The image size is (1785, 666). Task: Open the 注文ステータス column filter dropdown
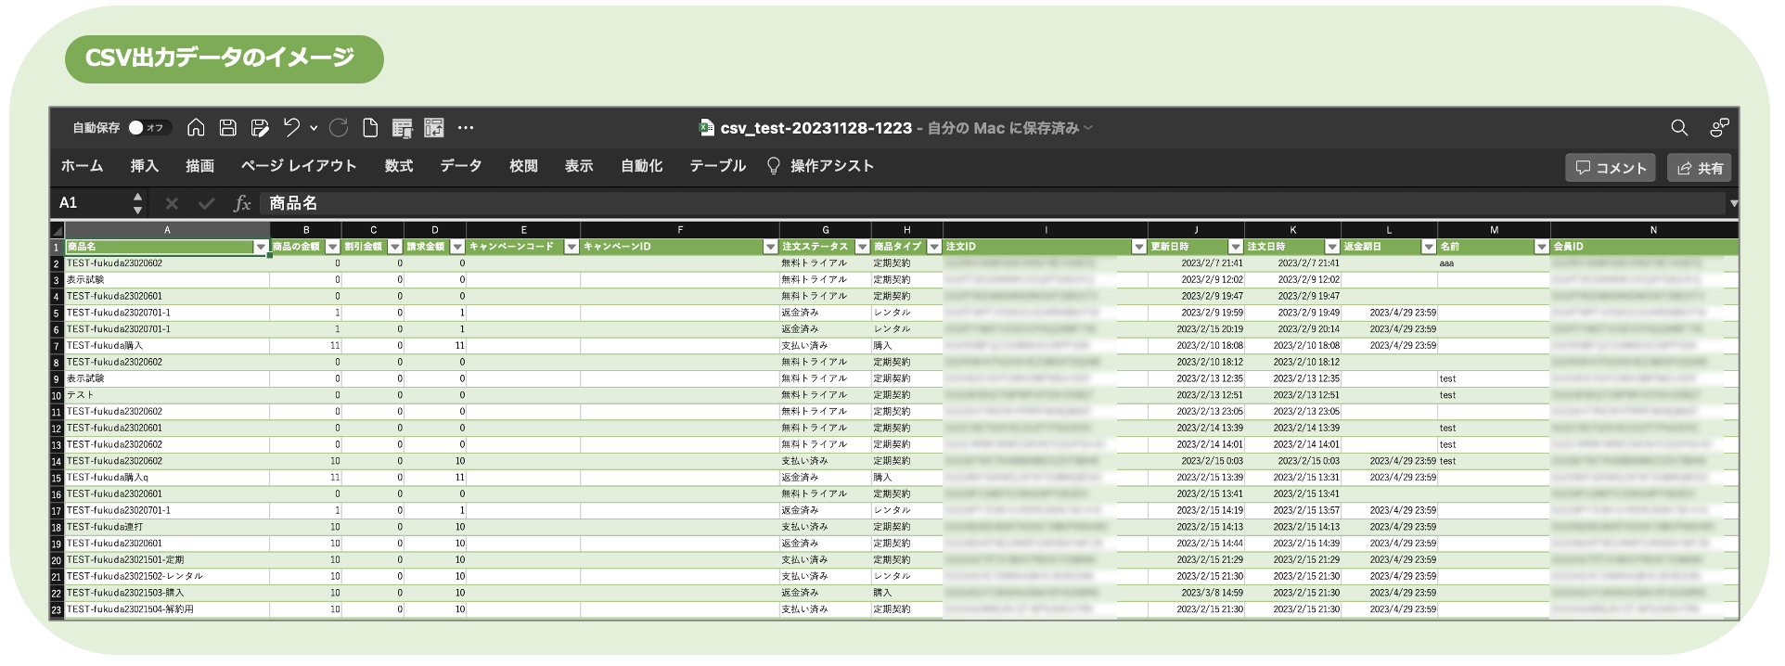click(x=862, y=247)
